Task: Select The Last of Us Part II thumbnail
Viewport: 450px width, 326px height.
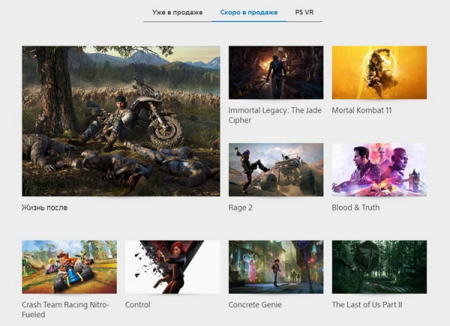Action: (379, 267)
